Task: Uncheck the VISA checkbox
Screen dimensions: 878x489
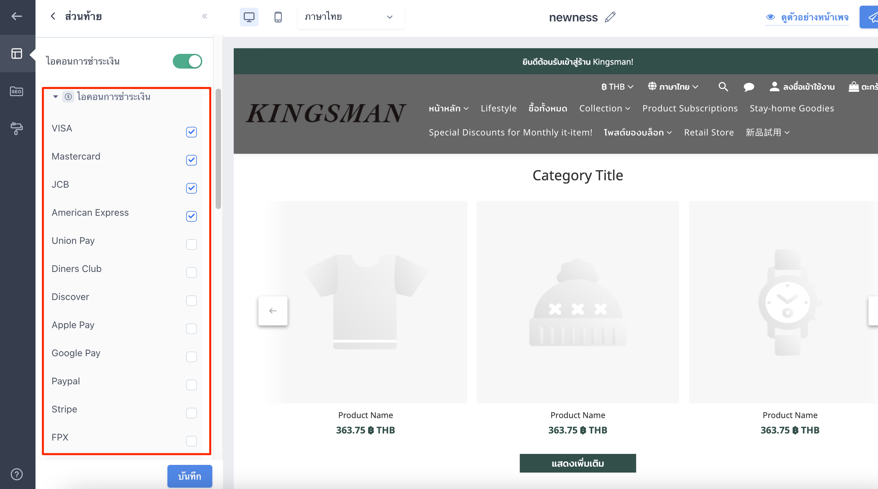Action: coord(192,132)
